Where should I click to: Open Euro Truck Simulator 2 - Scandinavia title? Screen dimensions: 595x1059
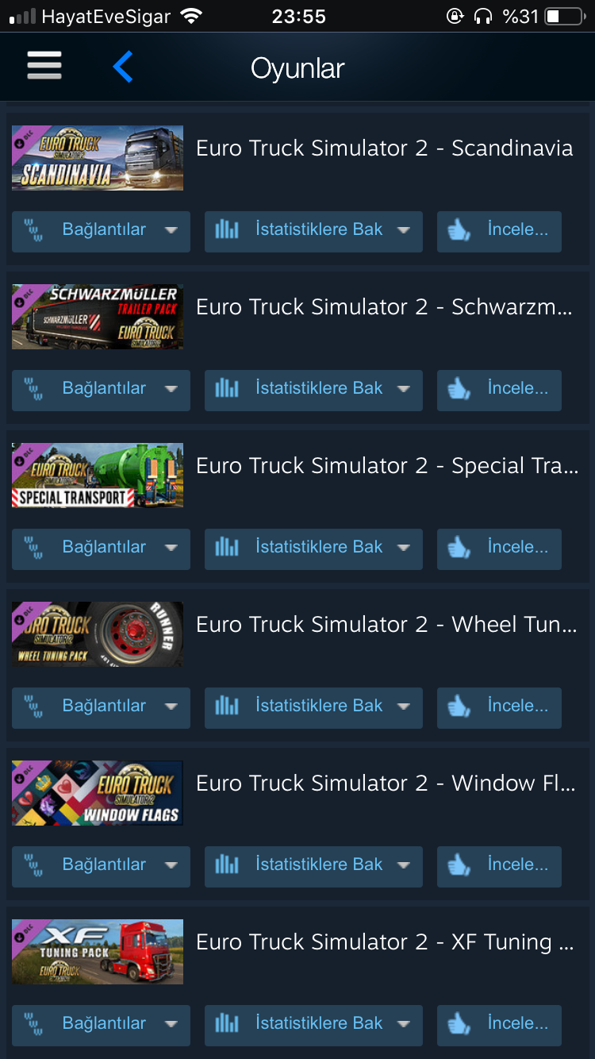click(384, 148)
